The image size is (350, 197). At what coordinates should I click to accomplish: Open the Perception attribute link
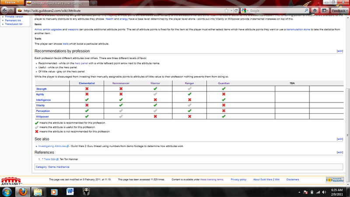[43, 111]
